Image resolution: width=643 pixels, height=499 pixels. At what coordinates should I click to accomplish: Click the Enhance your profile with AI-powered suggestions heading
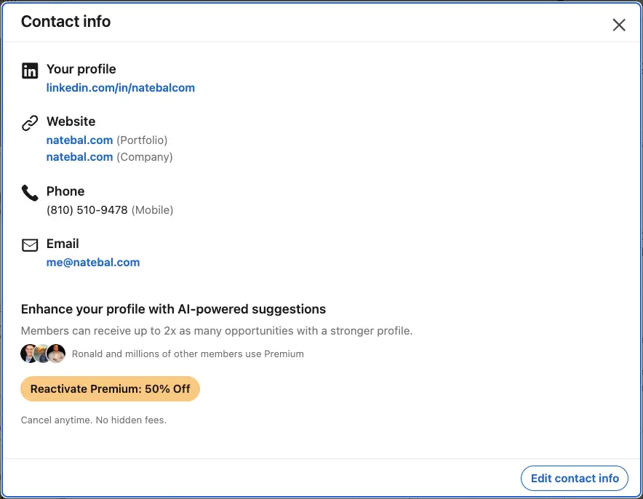(x=173, y=309)
